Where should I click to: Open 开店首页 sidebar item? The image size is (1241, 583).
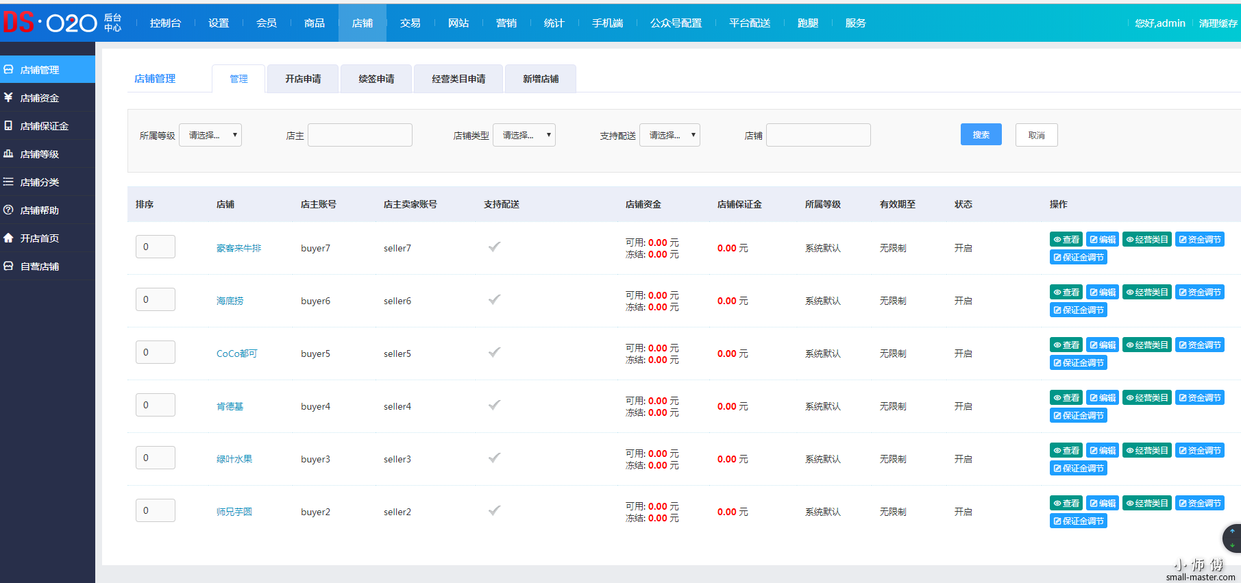pos(47,238)
